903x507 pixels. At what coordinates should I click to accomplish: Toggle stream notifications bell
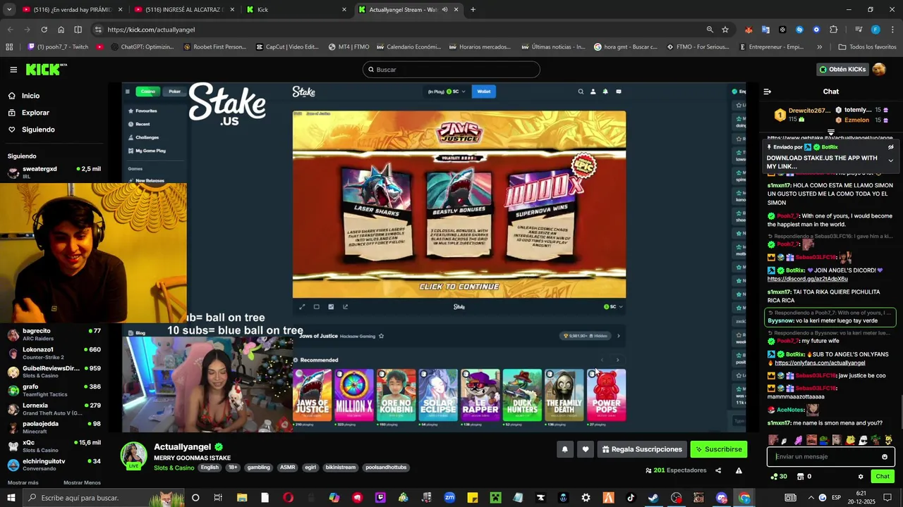(564, 449)
